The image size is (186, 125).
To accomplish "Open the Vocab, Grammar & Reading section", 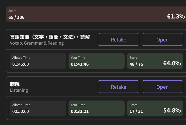I will click(162, 40).
